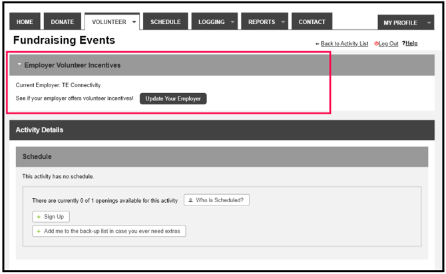446x274 pixels.
Task: Expand the LOGGING menu arrow
Action: click(x=232, y=22)
